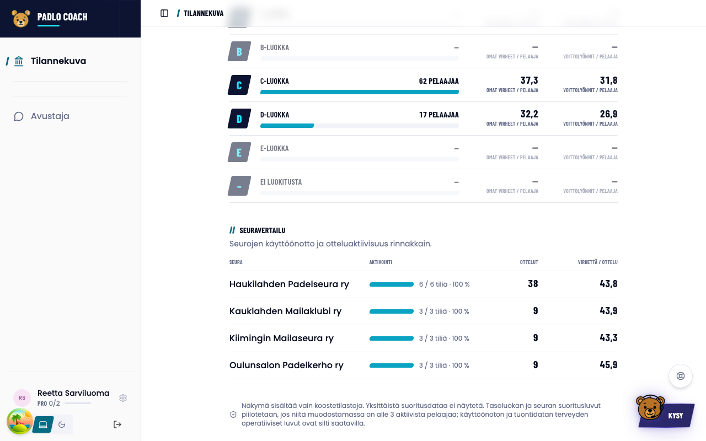Viewport: 706px width, 441px height.
Task: Click the 6 / 6 tiliä · 100 % label
Action: pos(445,284)
